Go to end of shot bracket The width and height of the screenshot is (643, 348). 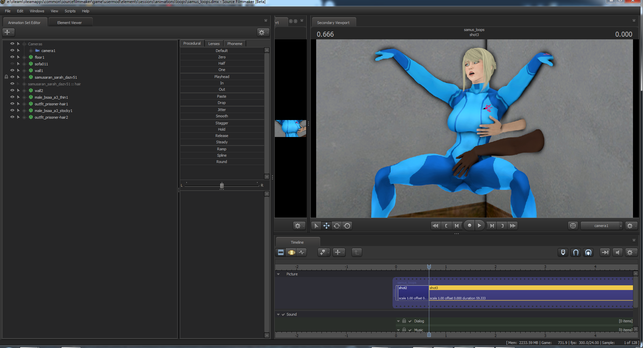502,226
